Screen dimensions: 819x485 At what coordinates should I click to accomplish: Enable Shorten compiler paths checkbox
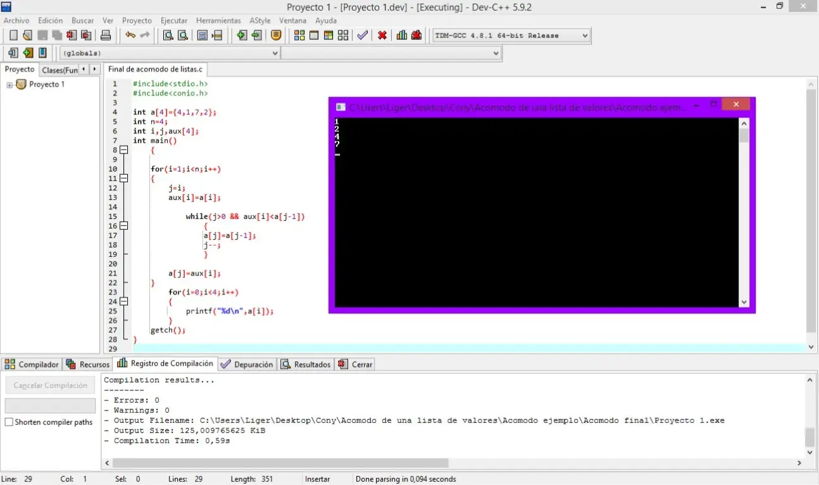pos(9,422)
